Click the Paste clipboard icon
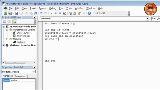The image size is (160, 90). coord(31,13)
